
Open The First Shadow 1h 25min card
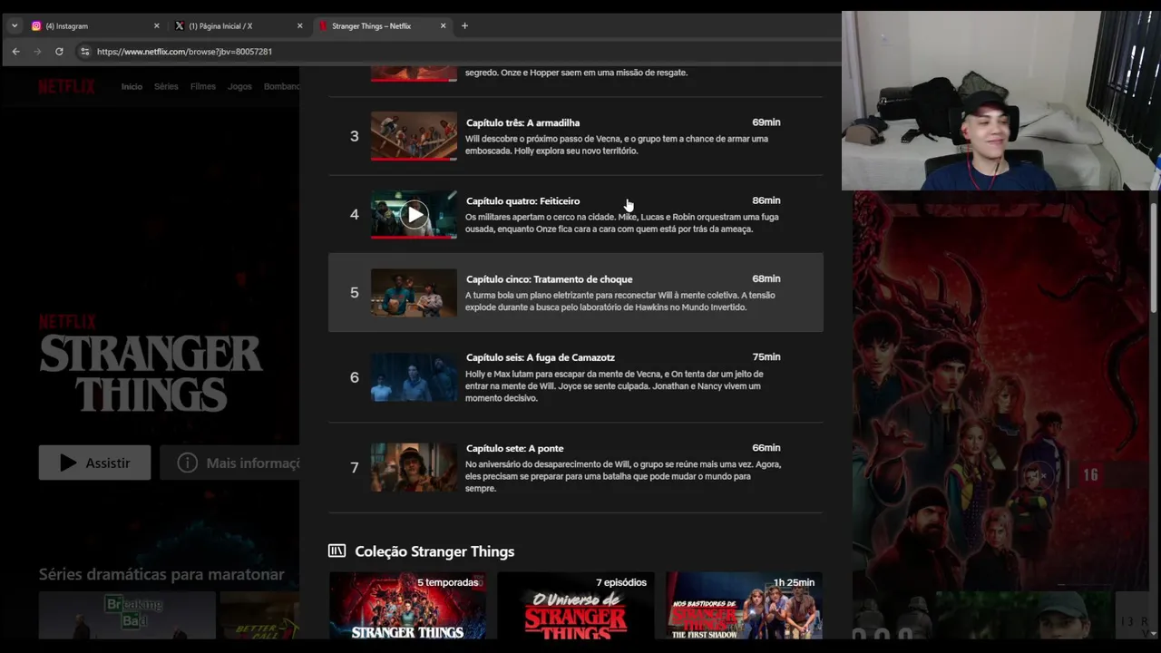pyautogui.click(x=744, y=605)
